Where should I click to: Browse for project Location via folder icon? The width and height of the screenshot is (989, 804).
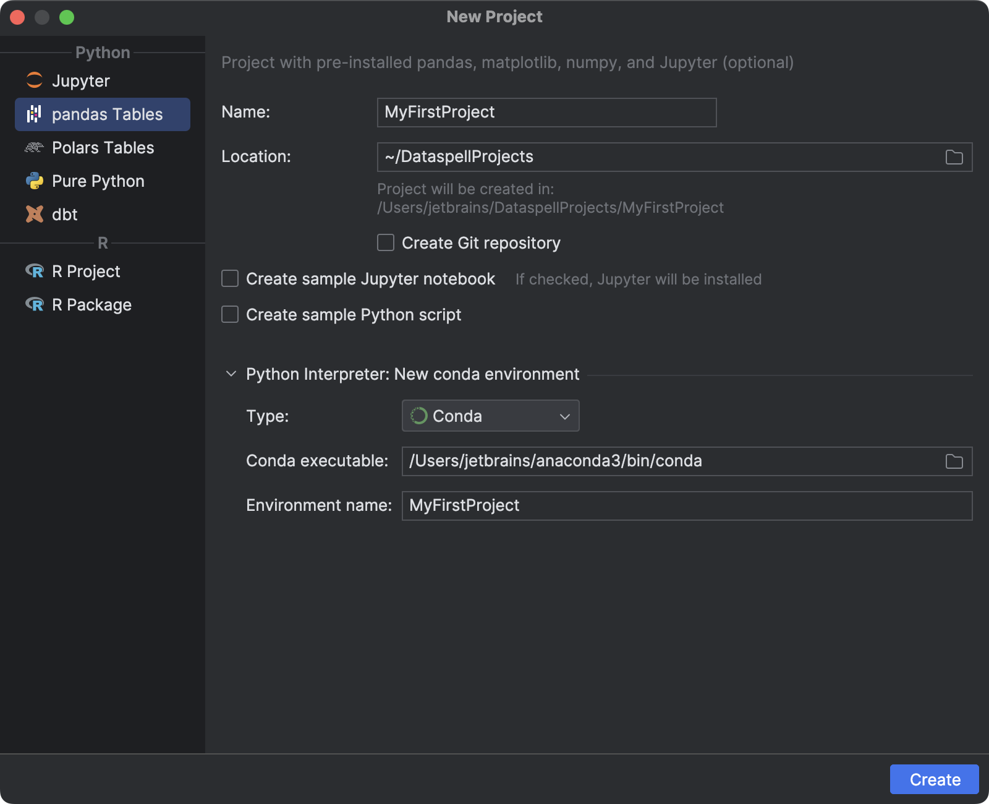coord(954,156)
